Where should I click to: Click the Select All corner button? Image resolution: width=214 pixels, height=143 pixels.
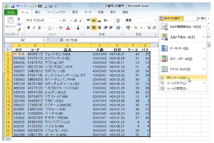coord(8,45)
